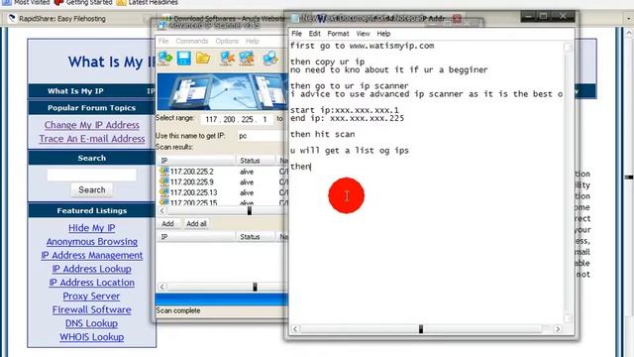Click the Add all button
634x357 pixels.
(196, 224)
